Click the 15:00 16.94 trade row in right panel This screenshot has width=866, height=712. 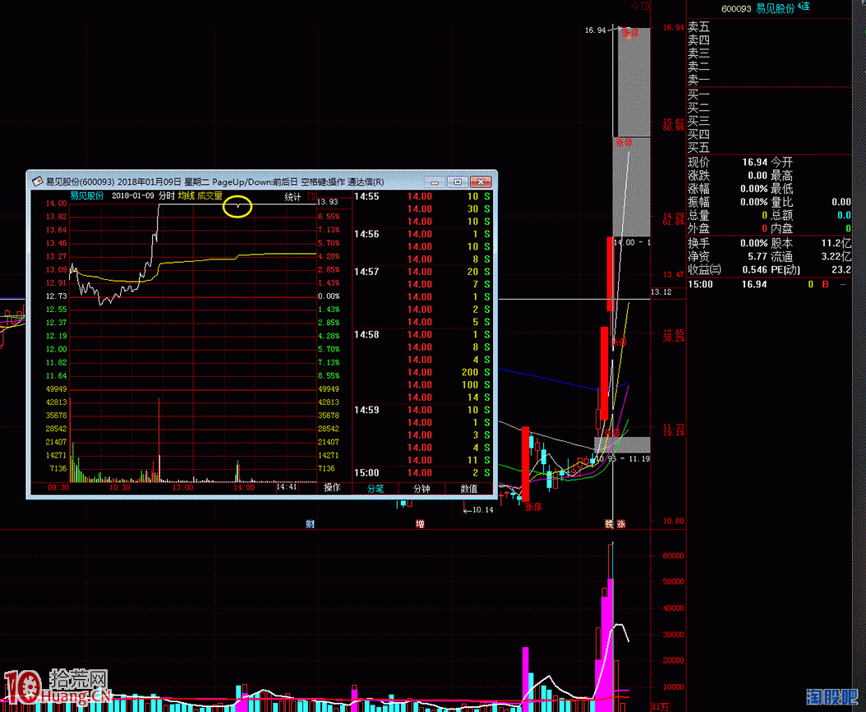coord(769,284)
